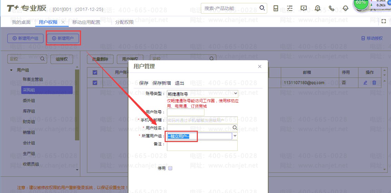Click the 新增用户组 button
The height and width of the screenshot is (193, 391).
[x=25, y=38]
